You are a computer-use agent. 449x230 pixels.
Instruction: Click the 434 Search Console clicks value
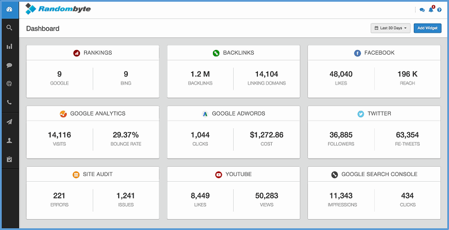[x=408, y=195]
